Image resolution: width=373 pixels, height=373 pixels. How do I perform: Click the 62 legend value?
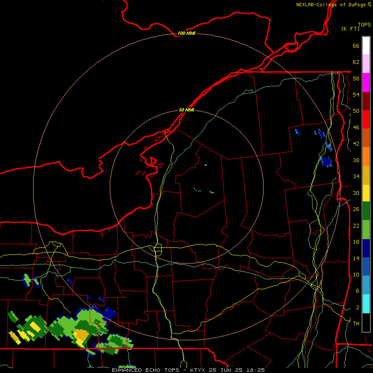click(356, 62)
